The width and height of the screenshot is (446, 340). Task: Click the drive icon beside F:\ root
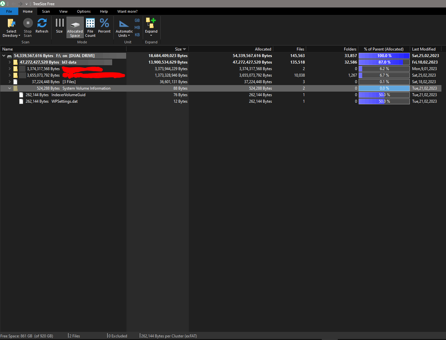(9, 56)
